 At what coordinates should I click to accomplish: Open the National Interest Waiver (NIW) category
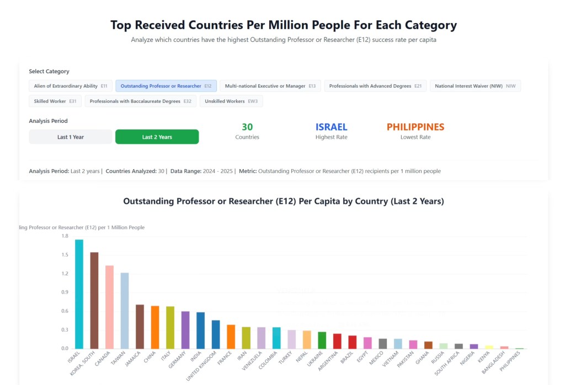click(475, 86)
